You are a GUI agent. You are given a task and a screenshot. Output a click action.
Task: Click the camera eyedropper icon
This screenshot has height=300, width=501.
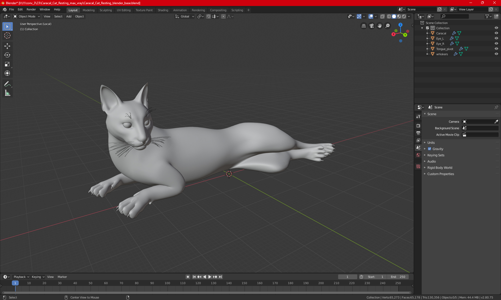click(x=496, y=122)
